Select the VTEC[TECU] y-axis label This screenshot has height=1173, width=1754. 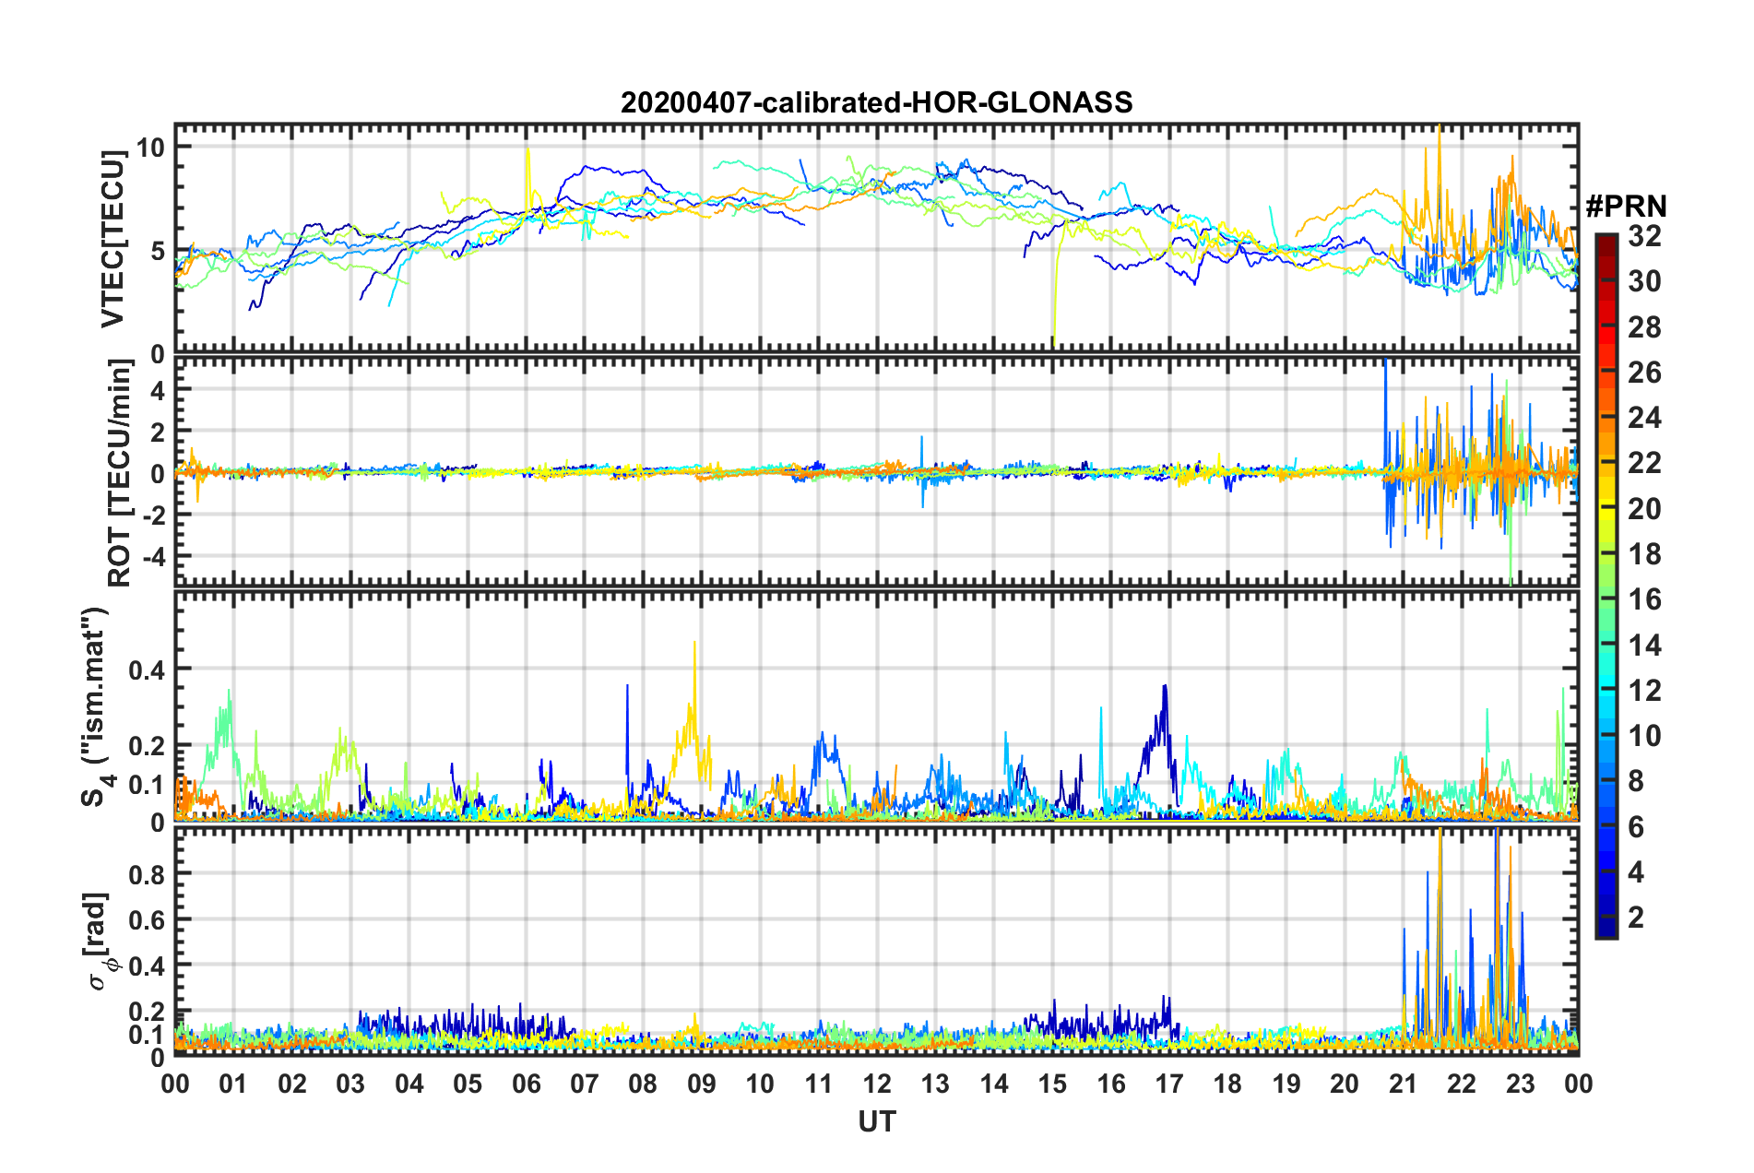pos(113,239)
